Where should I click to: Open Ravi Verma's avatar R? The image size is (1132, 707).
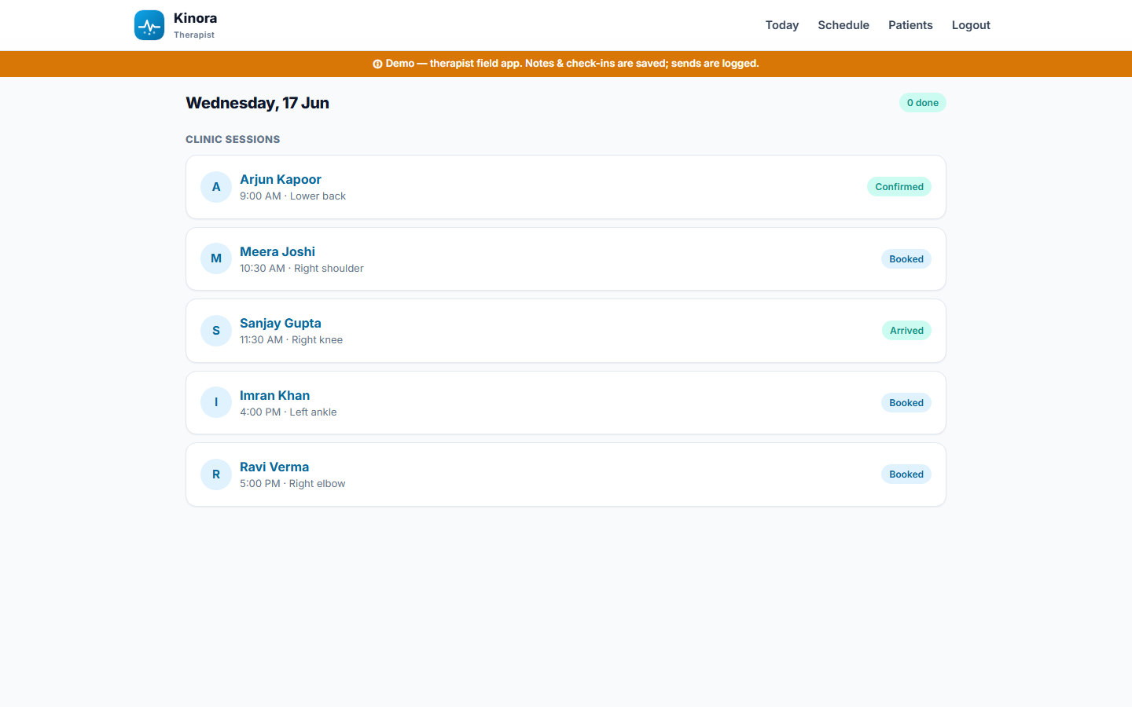(x=216, y=474)
